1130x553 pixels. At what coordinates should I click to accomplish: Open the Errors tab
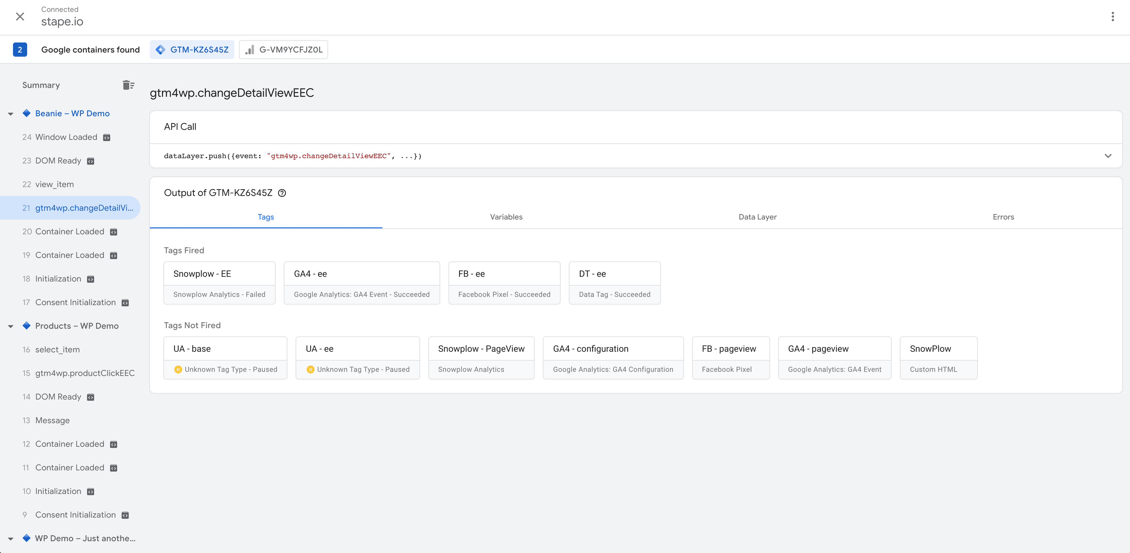point(1003,217)
